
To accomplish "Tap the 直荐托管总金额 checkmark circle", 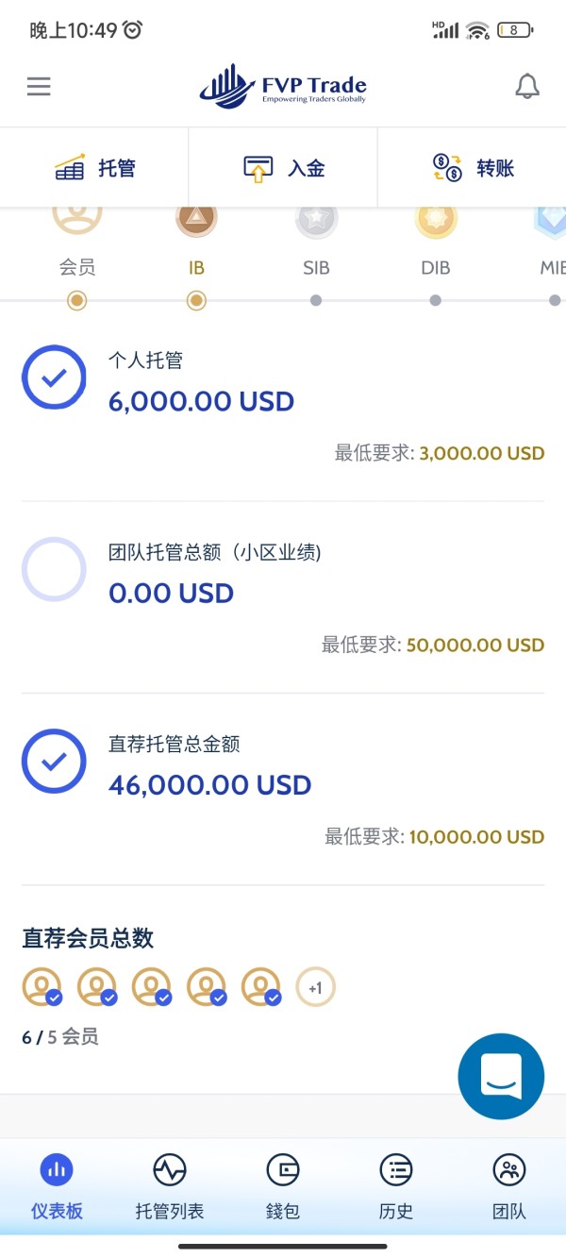I will pyautogui.click(x=54, y=761).
